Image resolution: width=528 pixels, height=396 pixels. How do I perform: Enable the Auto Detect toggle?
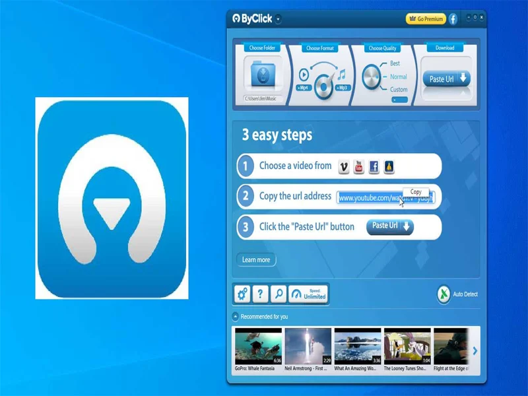point(443,293)
